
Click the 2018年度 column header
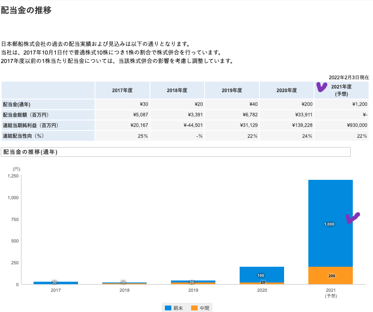tap(177, 90)
